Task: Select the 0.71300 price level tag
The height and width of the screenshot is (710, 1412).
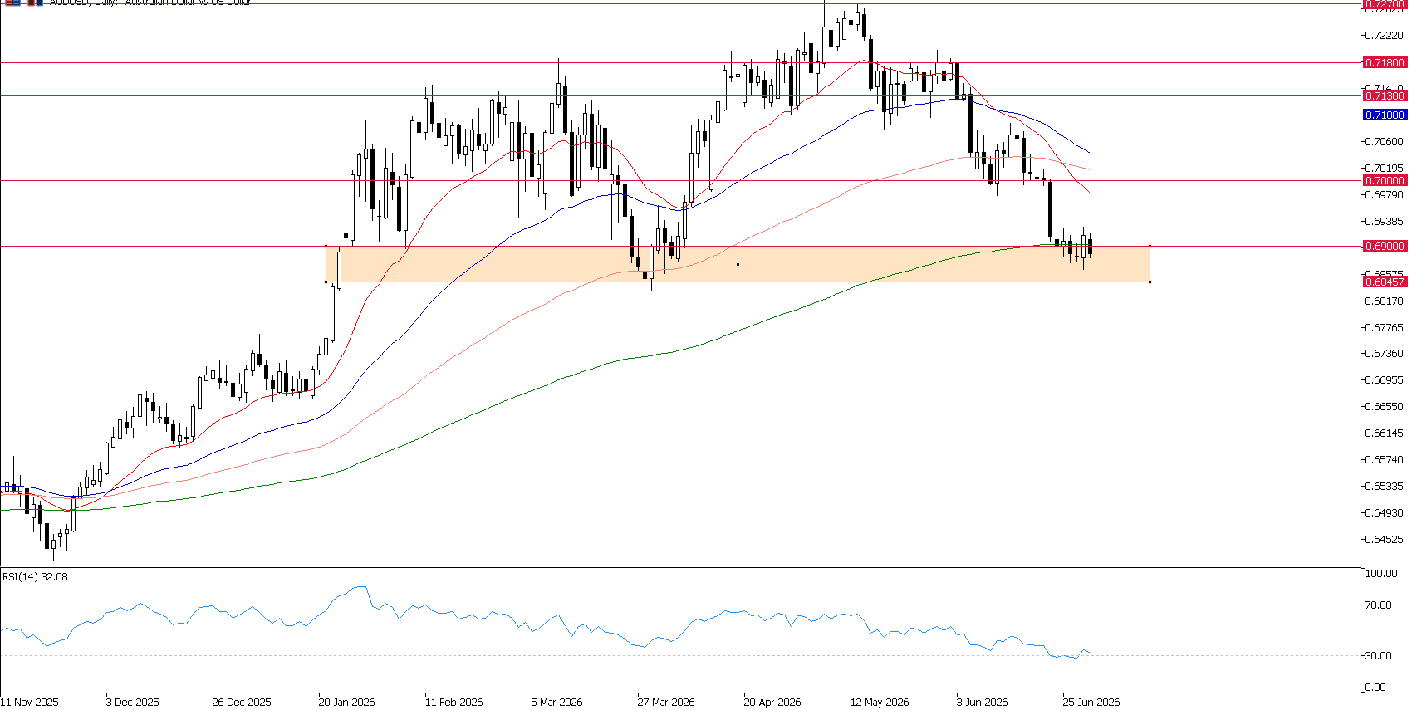Action: (1385, 96)
